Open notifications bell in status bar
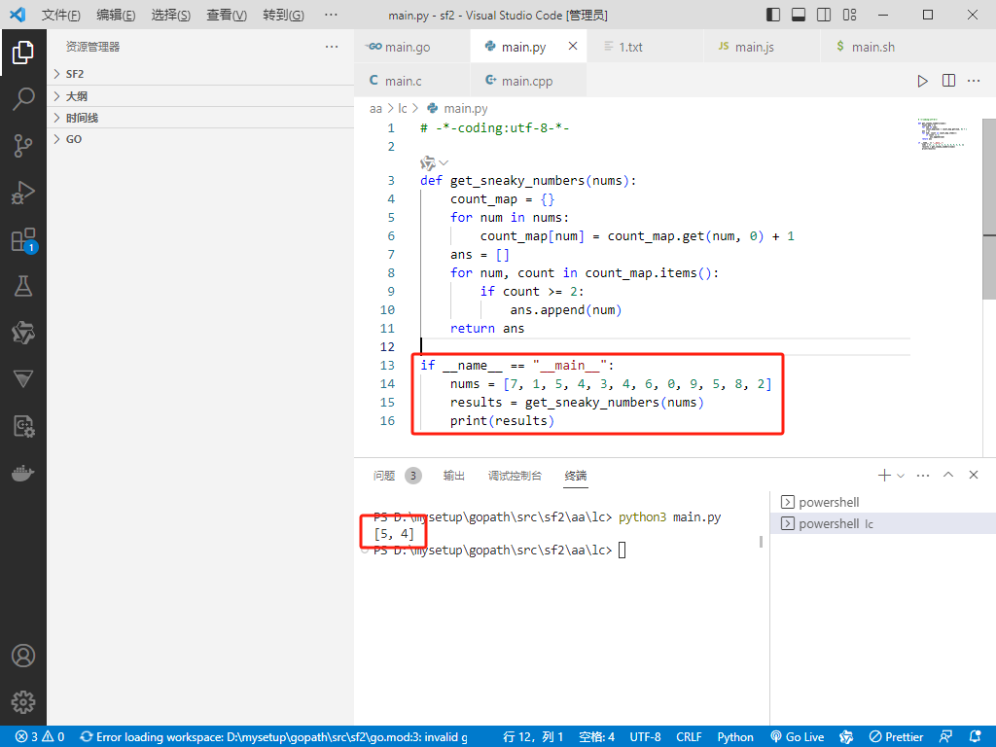Screen dimensions: 996x747 (x=975, y=736)
